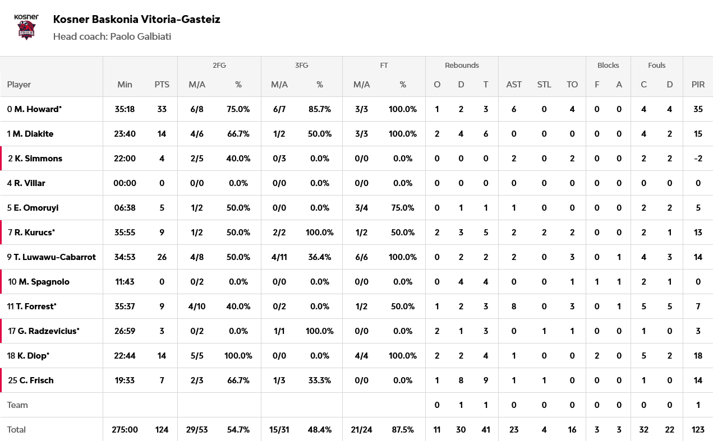The height and width of the screenshot is (441, 713).
Task: Click M. Spagnolo's name
Action: 44,282
